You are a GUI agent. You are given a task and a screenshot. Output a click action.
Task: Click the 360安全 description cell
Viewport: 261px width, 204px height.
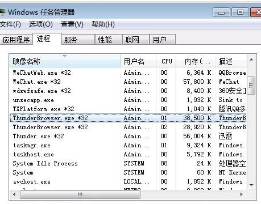pyautogui.click(x=232, y=91)
